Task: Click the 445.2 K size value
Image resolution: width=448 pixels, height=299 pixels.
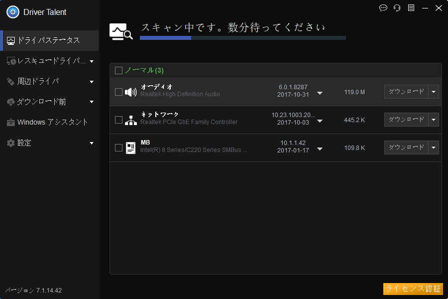Action: coord(354,120)
